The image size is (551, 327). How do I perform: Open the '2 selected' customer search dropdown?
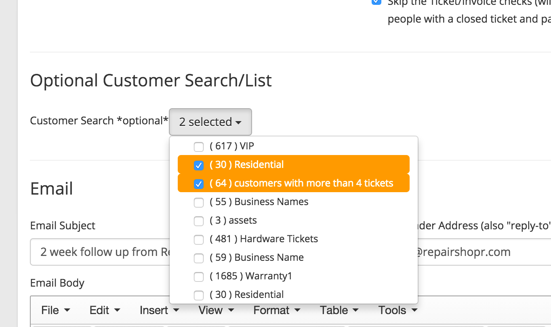(210, 122)
